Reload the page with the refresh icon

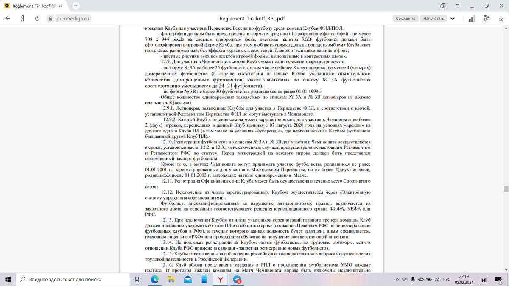point(37,19)
